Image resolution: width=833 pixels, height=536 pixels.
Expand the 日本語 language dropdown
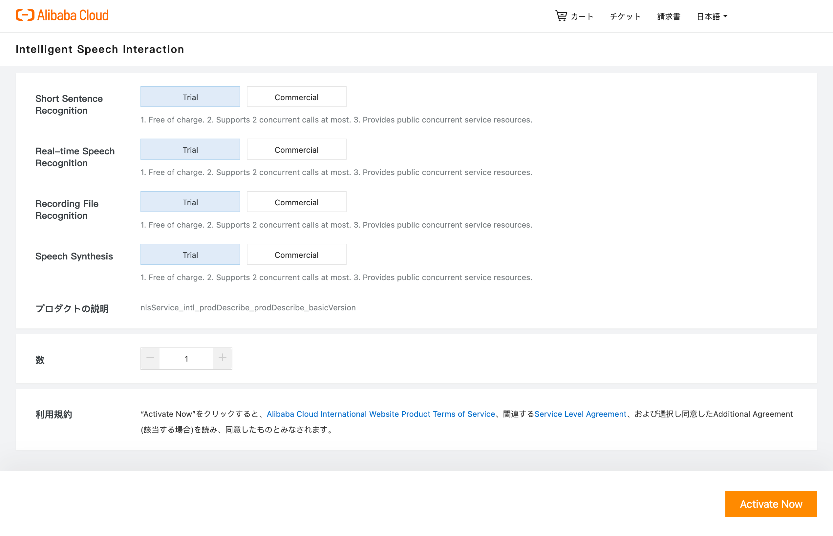pyautogui.click(x=712, y=16)
